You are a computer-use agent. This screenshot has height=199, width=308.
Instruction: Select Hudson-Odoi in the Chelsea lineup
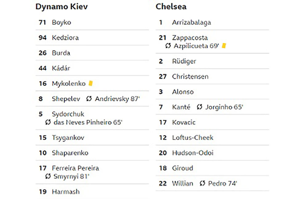point(212,153)
